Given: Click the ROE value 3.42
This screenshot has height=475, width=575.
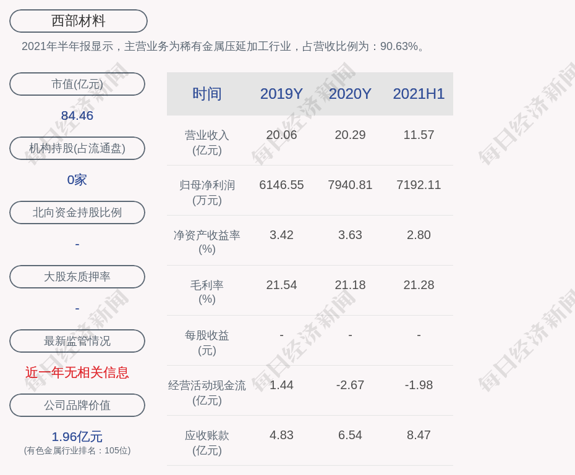Looking at the screenshot, I should [x=281, y=235].
